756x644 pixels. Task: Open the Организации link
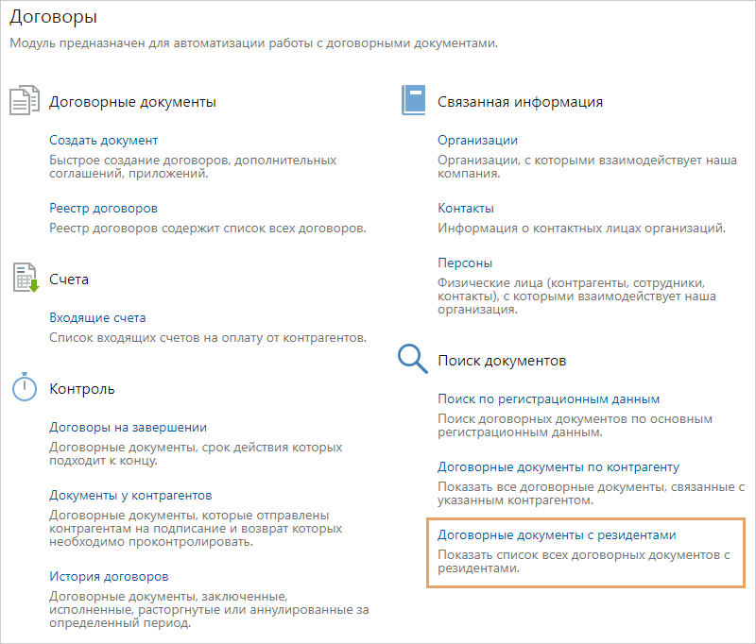(477, 140)
